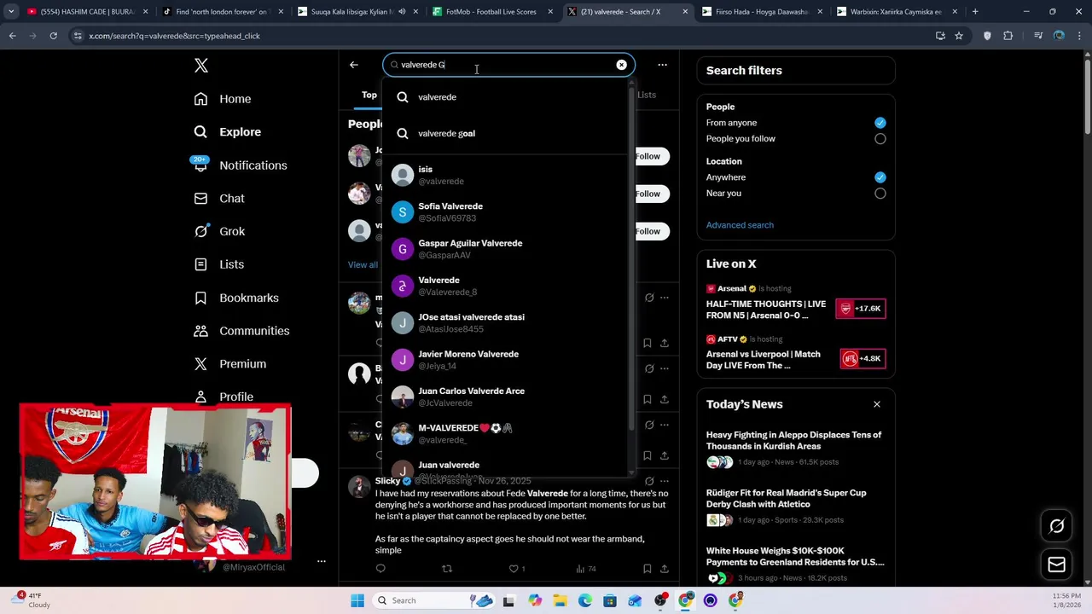Open Lists in the sidebar
Image resolution: width=1092 pixels, height=614 pixels.
tap(219, 264)
